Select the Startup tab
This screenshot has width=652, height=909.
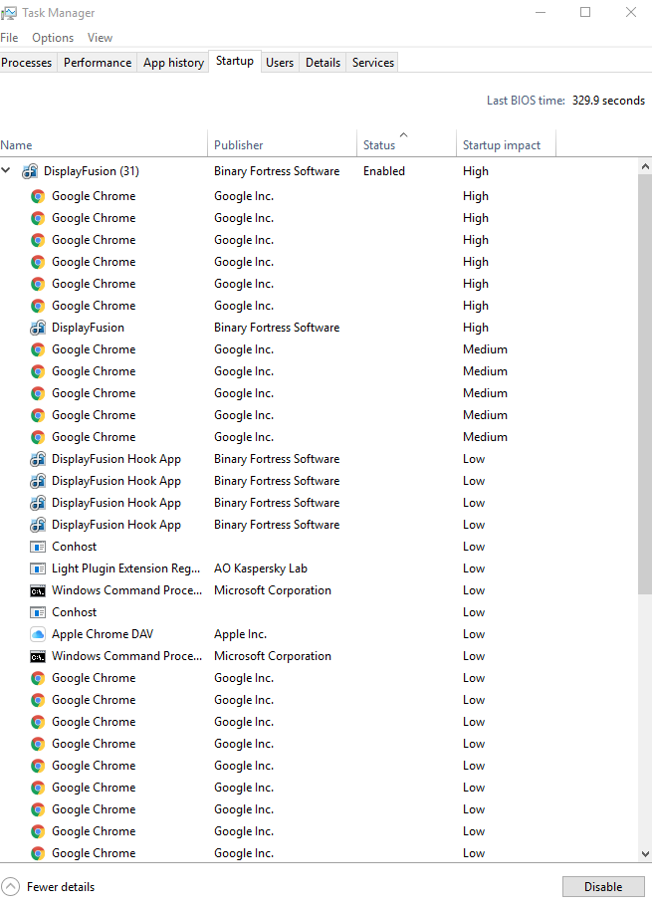tap(235, 61)
